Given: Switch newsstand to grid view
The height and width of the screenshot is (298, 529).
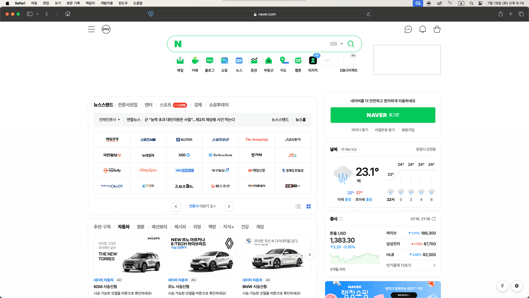Looking at the screenshot, I should click(x=309, y=206).
